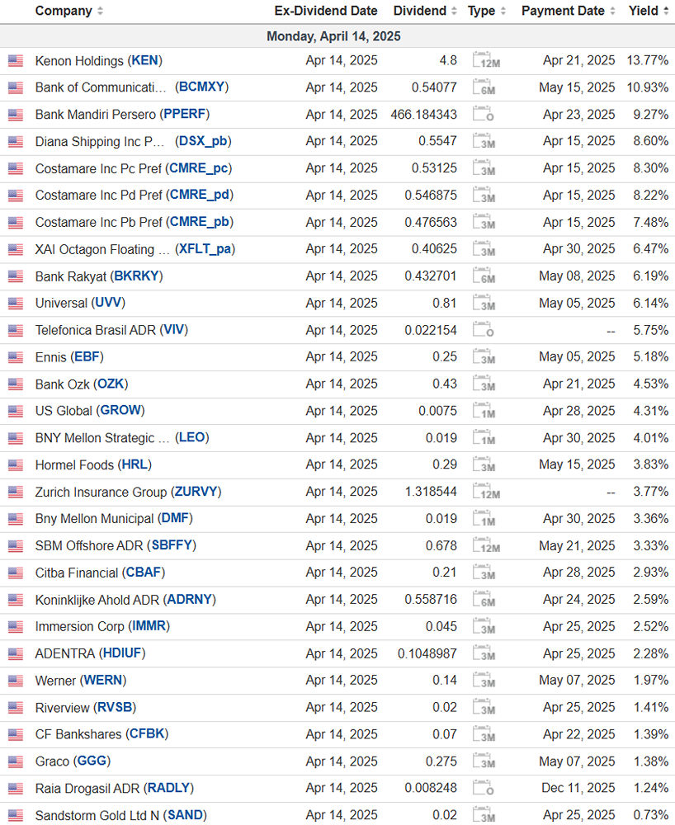This screenshot has width=675, height=825.
Task: Click the 3M type icon in the Universal row
Action: tap(486, 304)
